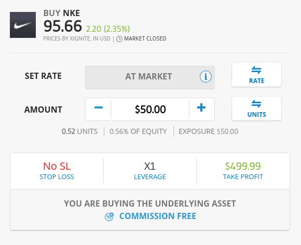Viewport: 301px width, 245px height.
Task: Expand the X1 Leverage options
Action: (150, 171)
